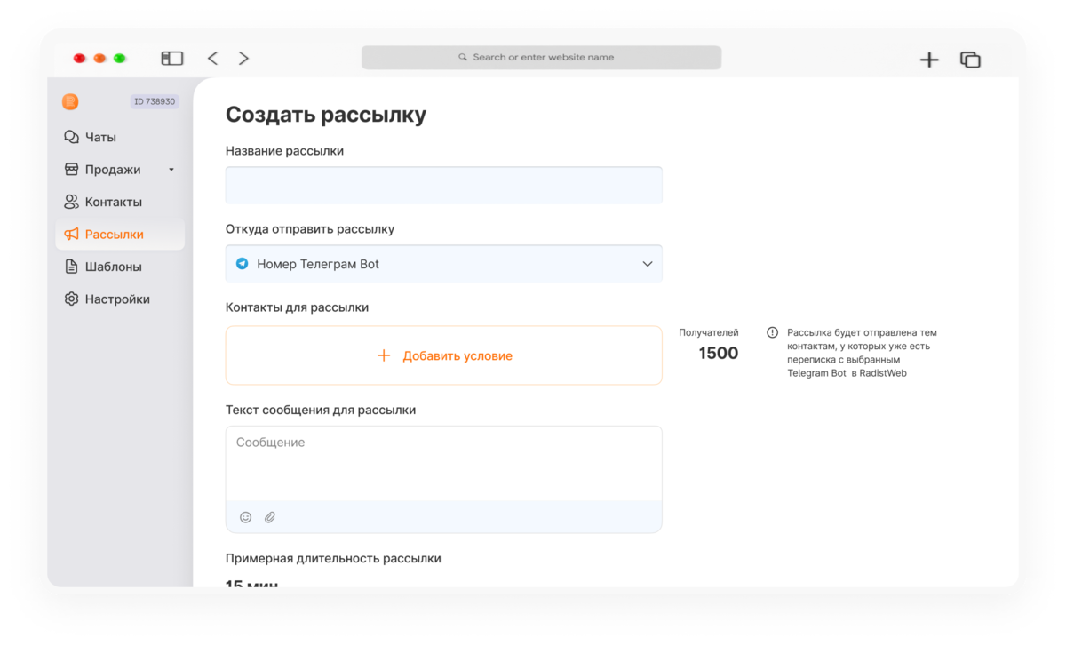This screenshot has height=646, width=1066.
Task: Click the Telegram icon in sender dropdown
Action: (x=242, y=264)
